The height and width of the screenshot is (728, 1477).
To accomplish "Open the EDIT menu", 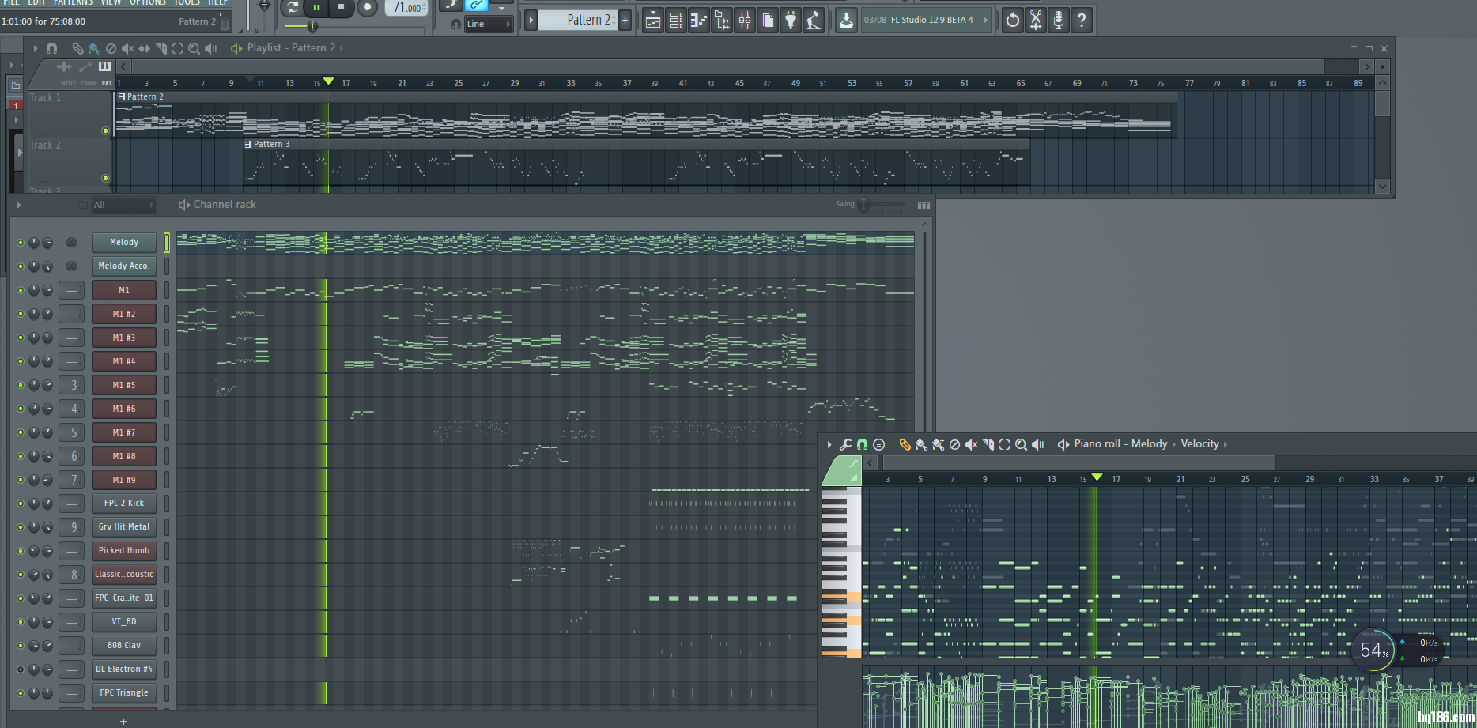I will (x=37, y=2).
